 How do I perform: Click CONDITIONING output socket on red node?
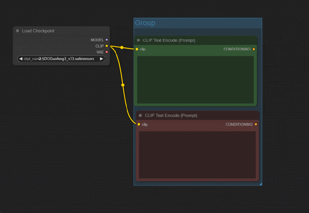point(256,124)
